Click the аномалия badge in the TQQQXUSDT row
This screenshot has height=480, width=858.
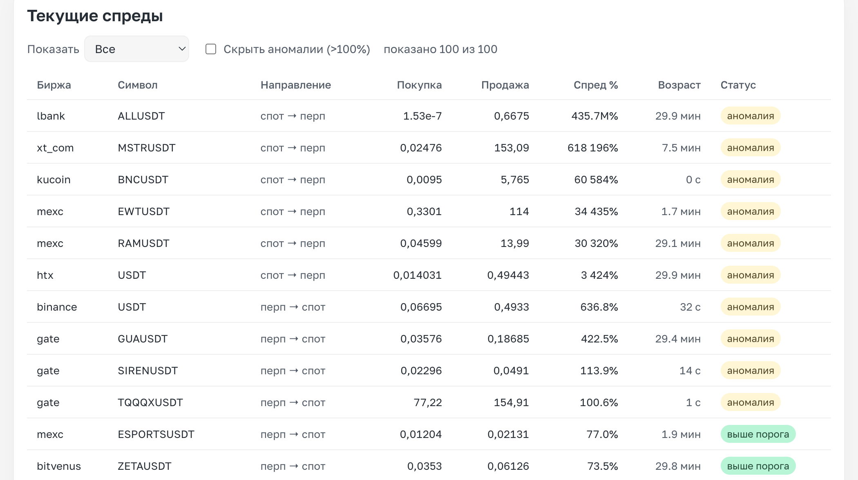pos(751,402)
